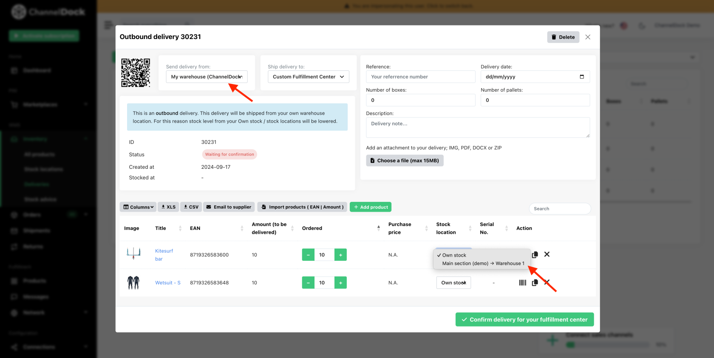The height and width of the screenshot is (358, 714).
Task: Decrease ordered quantity for Kitesurf bar
Action: tap(308, 255)
